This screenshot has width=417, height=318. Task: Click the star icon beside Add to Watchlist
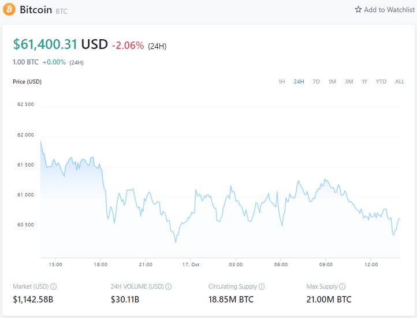click(358, 10)
